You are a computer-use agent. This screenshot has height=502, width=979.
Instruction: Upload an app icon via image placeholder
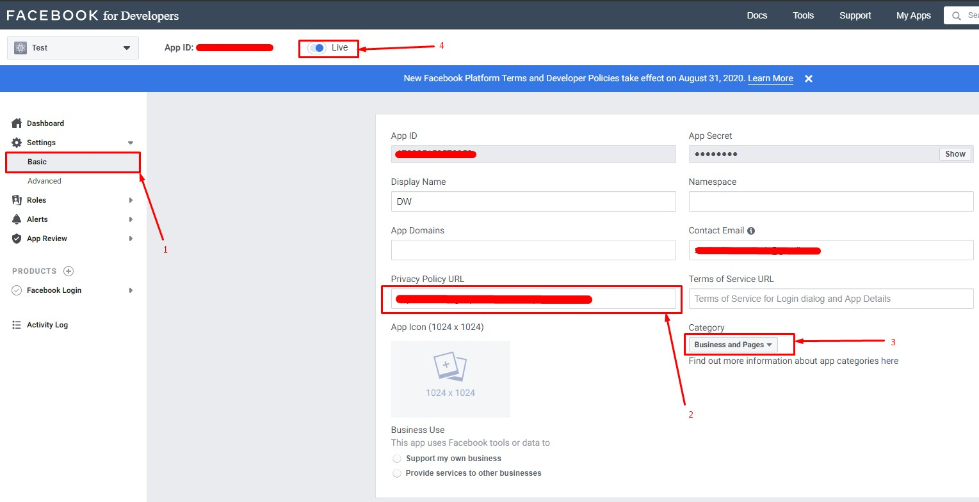451,379
